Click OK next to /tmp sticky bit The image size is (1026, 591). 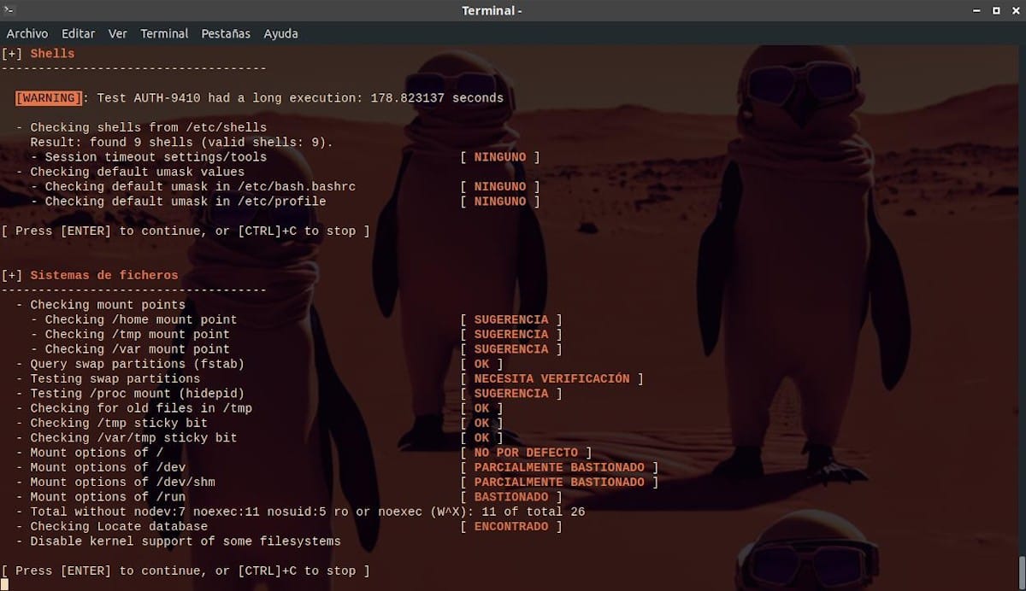coord(481,423)
